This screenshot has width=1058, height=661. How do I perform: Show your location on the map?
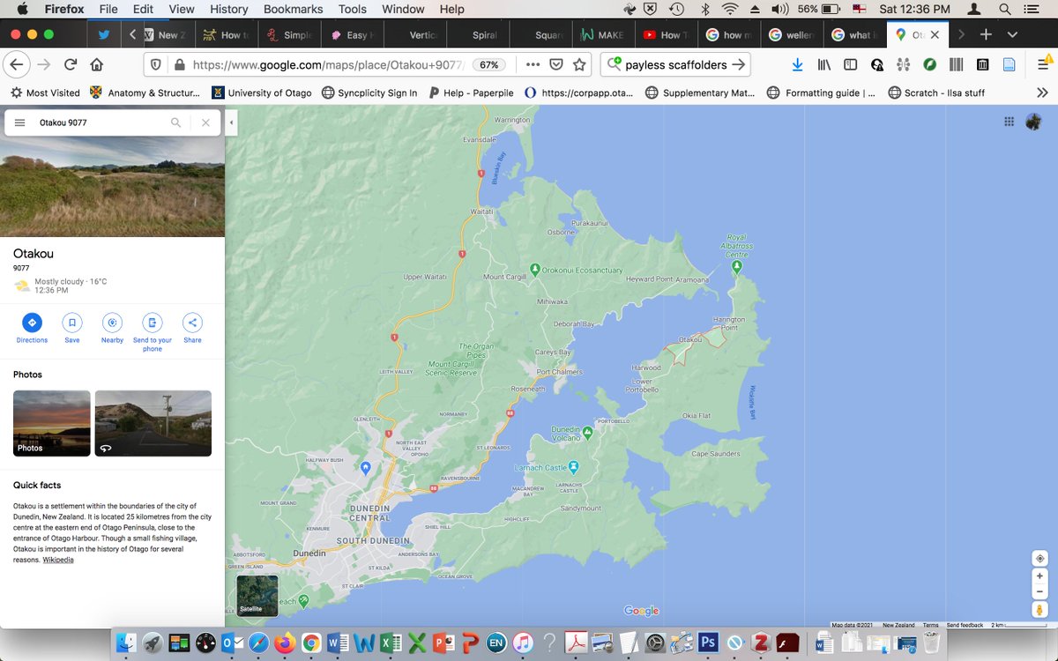click(1040, 559)
